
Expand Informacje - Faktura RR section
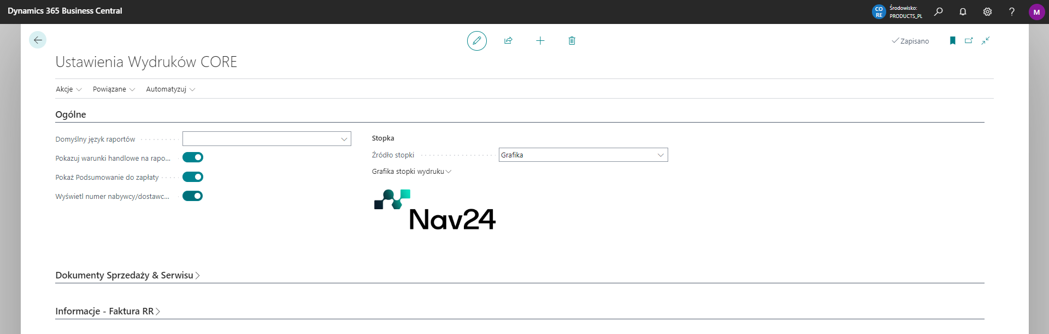coord(108,312)
